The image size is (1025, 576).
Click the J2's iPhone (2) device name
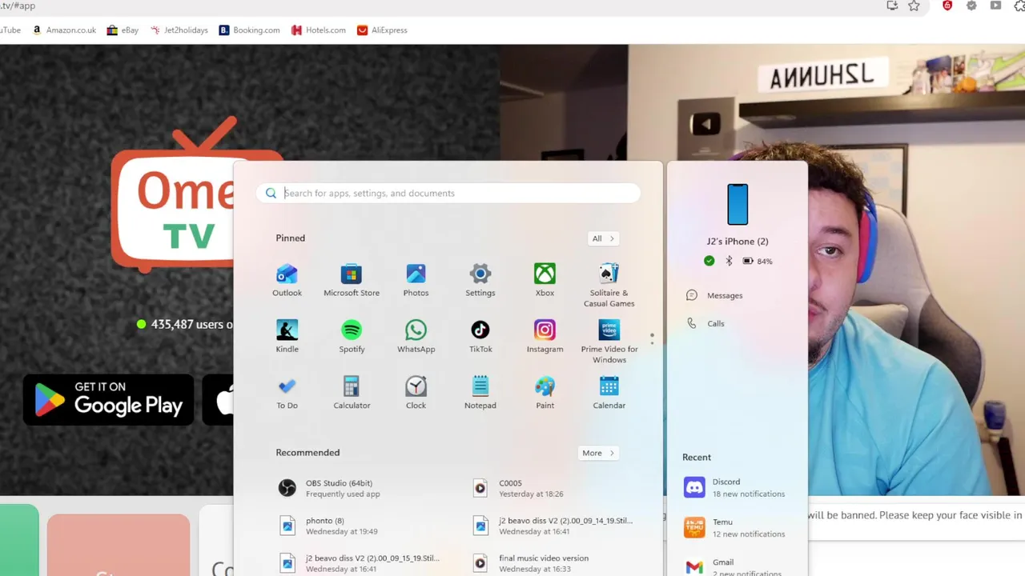pos(738,241)
